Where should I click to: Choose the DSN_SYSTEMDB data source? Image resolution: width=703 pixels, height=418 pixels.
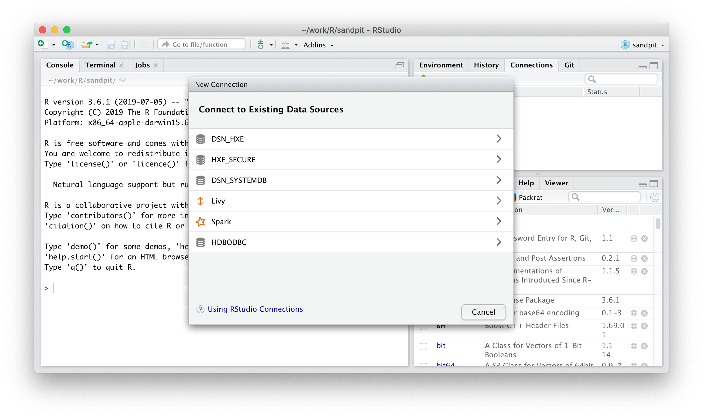[x=351, y=180]
